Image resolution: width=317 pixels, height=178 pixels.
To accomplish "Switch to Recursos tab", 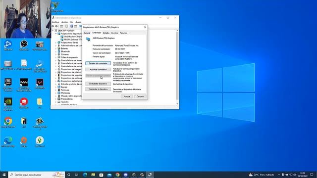I will [x=123, y=33].
